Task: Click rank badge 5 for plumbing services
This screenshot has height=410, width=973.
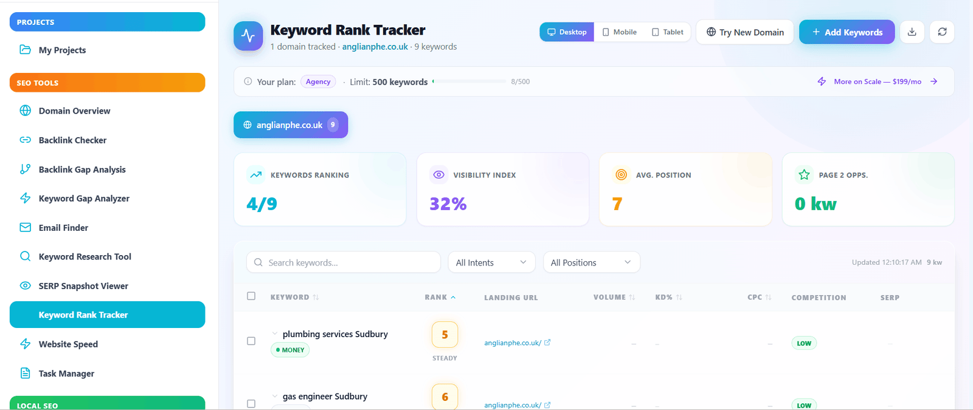Action: click(445, 335)
